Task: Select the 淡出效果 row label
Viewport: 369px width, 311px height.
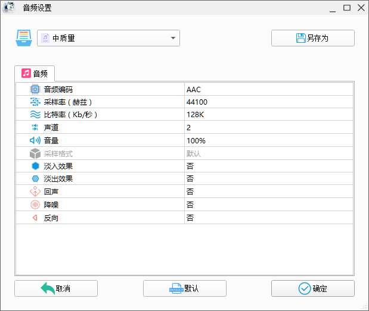Action: click(x=58, y=178)
